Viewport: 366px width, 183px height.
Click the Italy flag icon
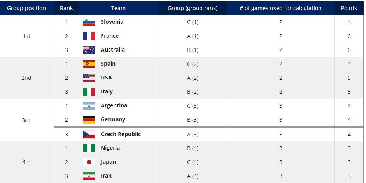tap(89, 92)
